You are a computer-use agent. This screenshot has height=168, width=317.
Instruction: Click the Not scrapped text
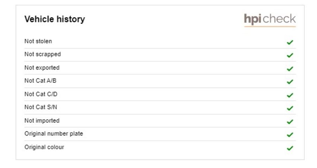(43, 55)
